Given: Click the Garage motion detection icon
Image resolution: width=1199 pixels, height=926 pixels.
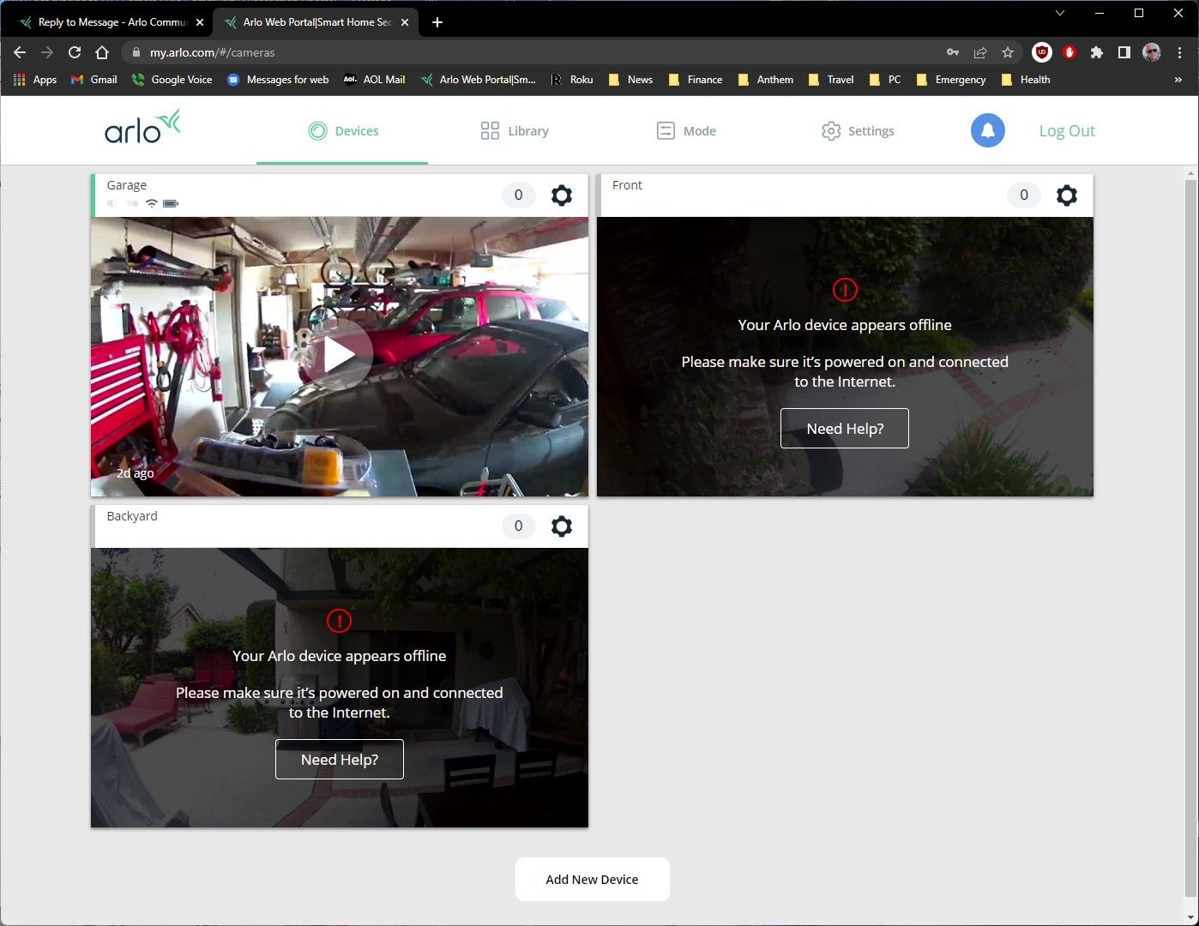Looking at the screenshot, I should pos(132,203).
